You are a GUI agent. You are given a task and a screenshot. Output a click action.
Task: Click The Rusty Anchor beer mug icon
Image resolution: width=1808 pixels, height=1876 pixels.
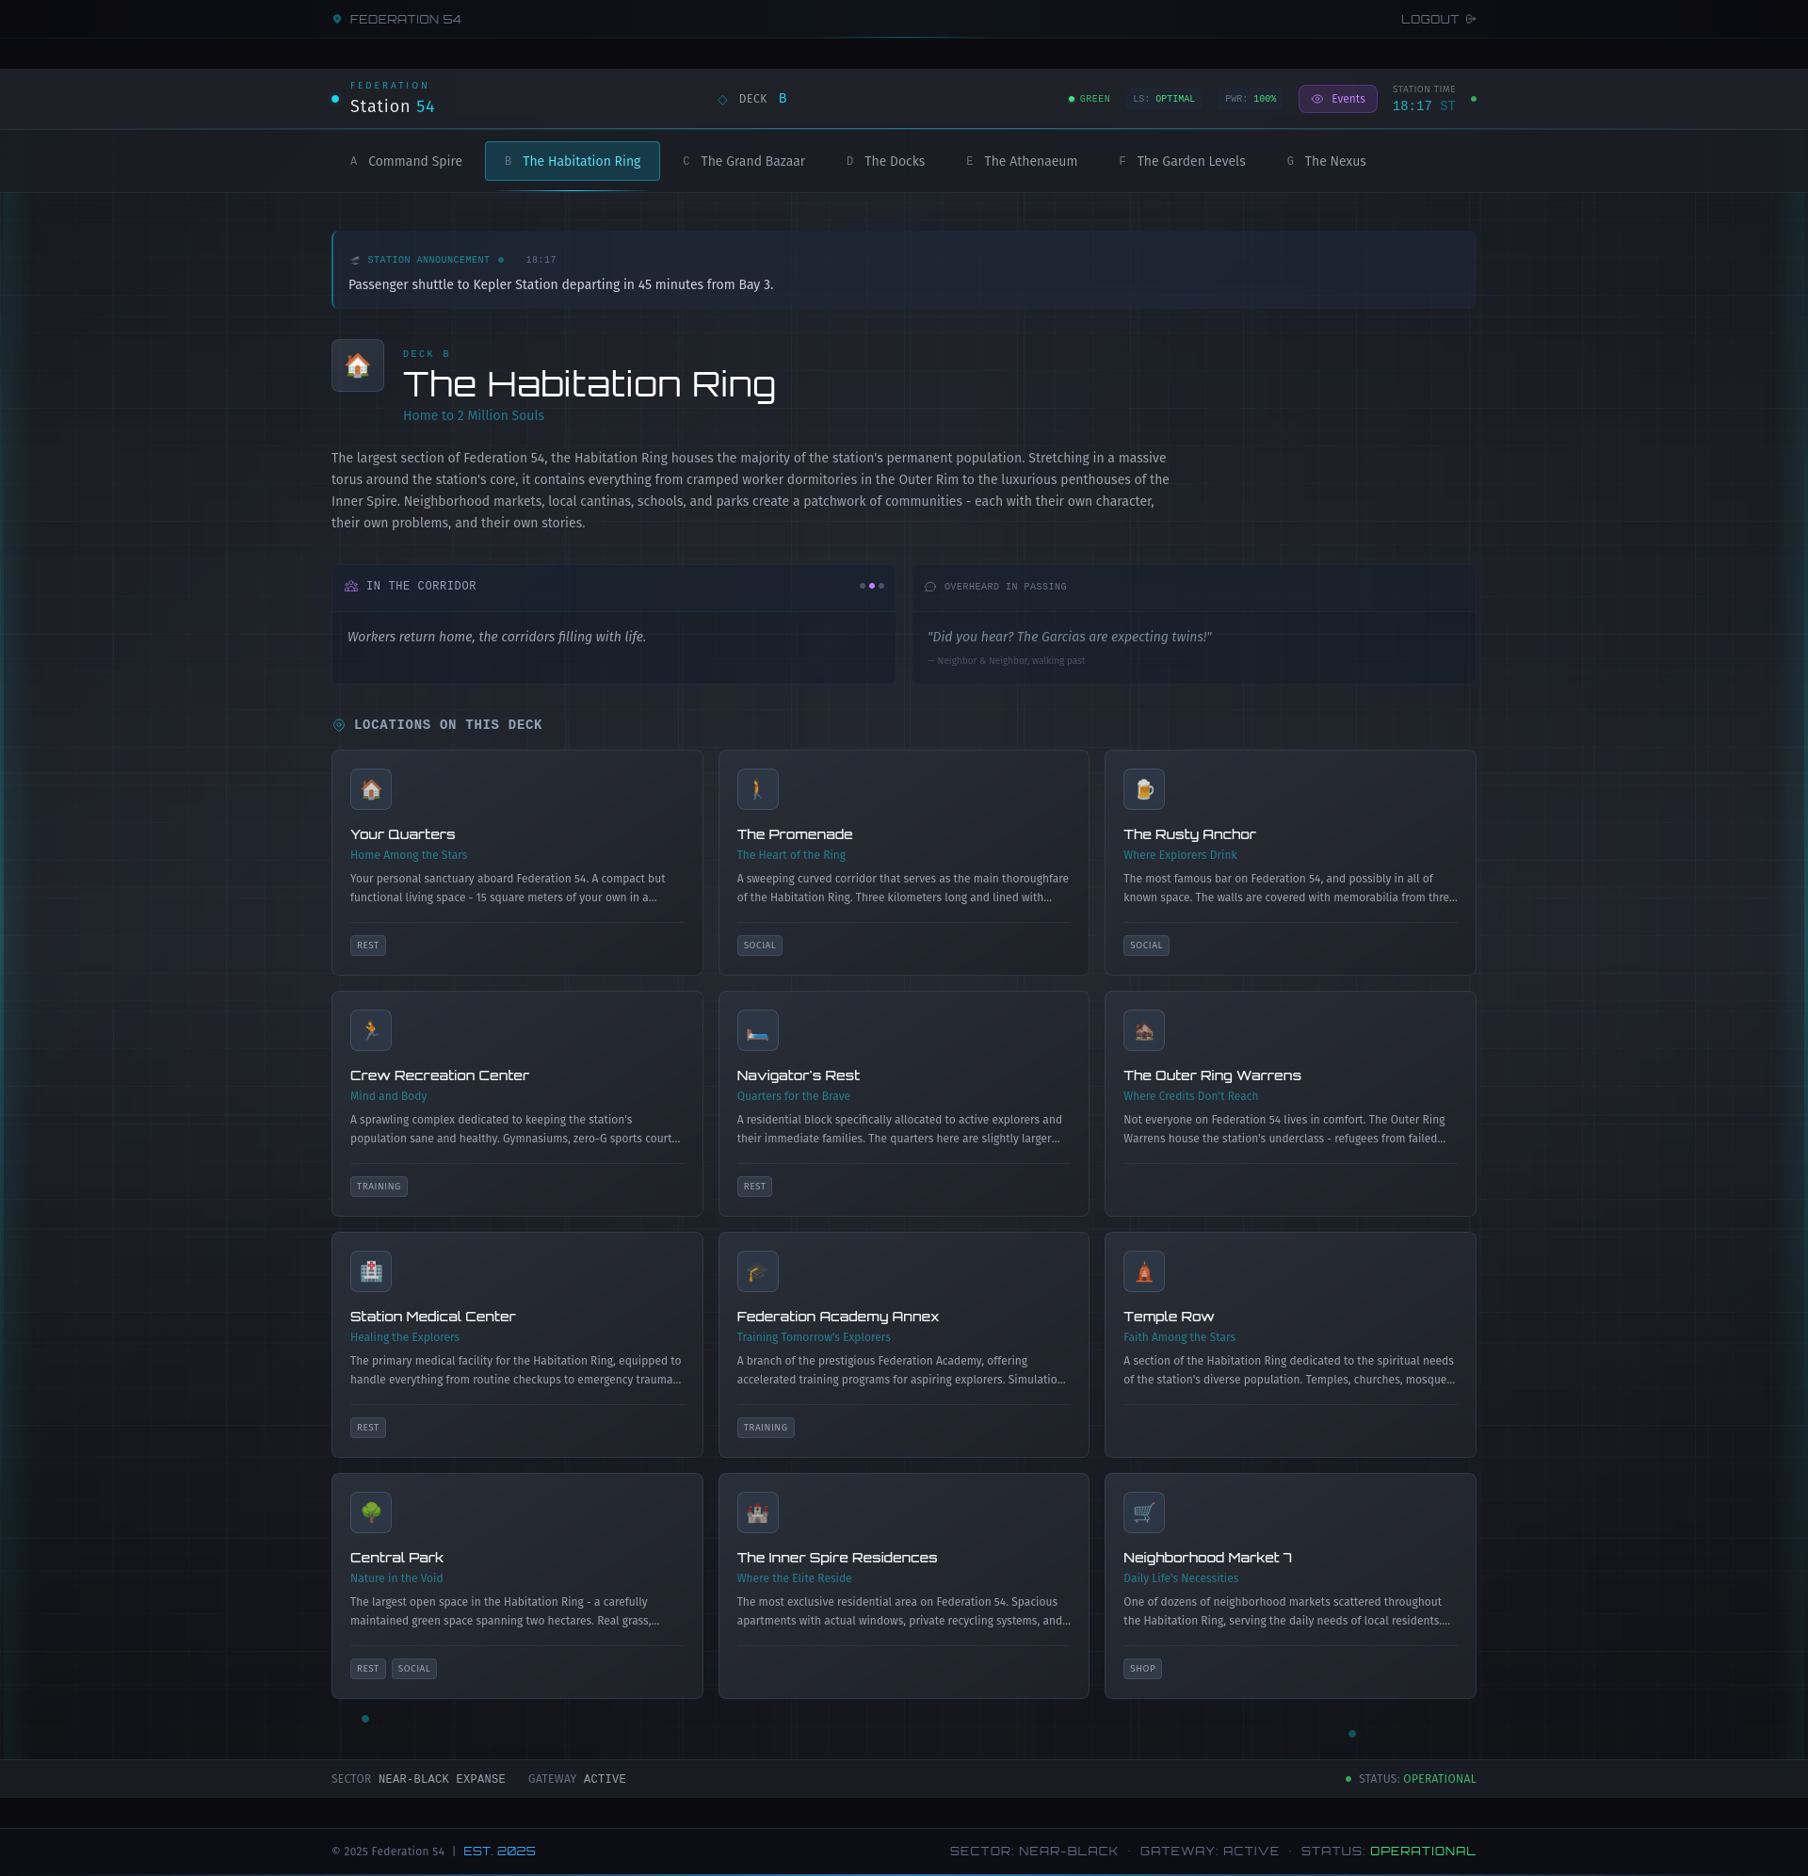(x=1144, y=789)
